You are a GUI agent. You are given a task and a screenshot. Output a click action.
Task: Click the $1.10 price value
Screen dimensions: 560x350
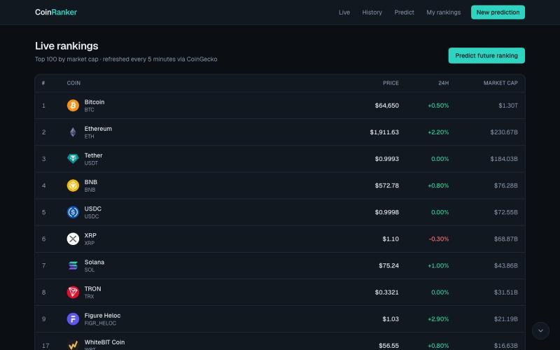(391, 239)
